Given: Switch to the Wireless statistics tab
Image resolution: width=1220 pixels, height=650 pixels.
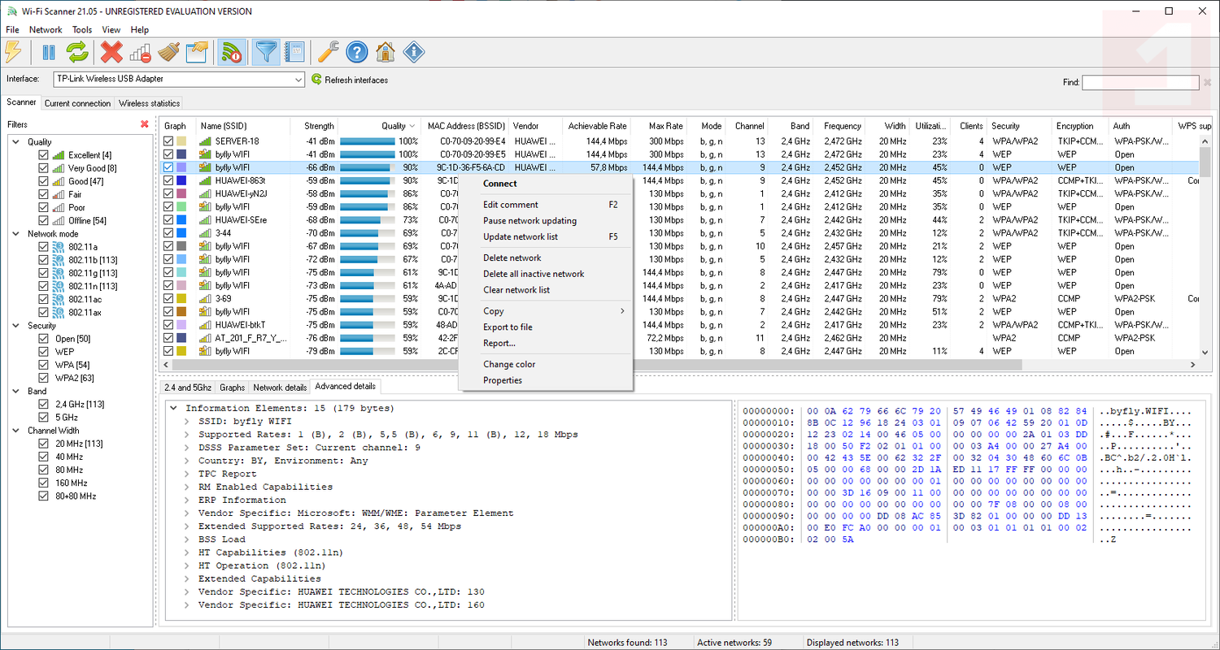Looking at the screenshot, I should click(149, 103).
